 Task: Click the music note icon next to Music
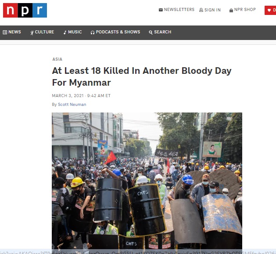pyautogui.click(x=65, y=33)
